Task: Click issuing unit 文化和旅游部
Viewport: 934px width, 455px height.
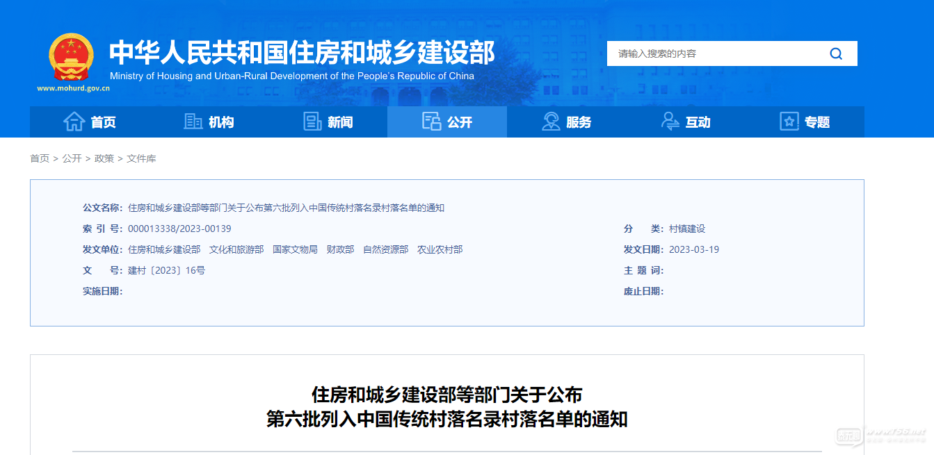Action: [x=236, y=249]
